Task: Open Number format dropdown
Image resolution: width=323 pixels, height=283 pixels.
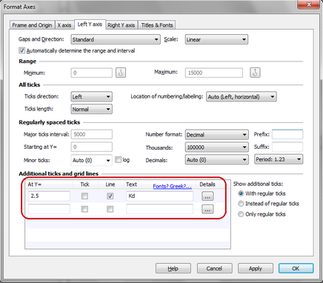Action: click(217, 135)
